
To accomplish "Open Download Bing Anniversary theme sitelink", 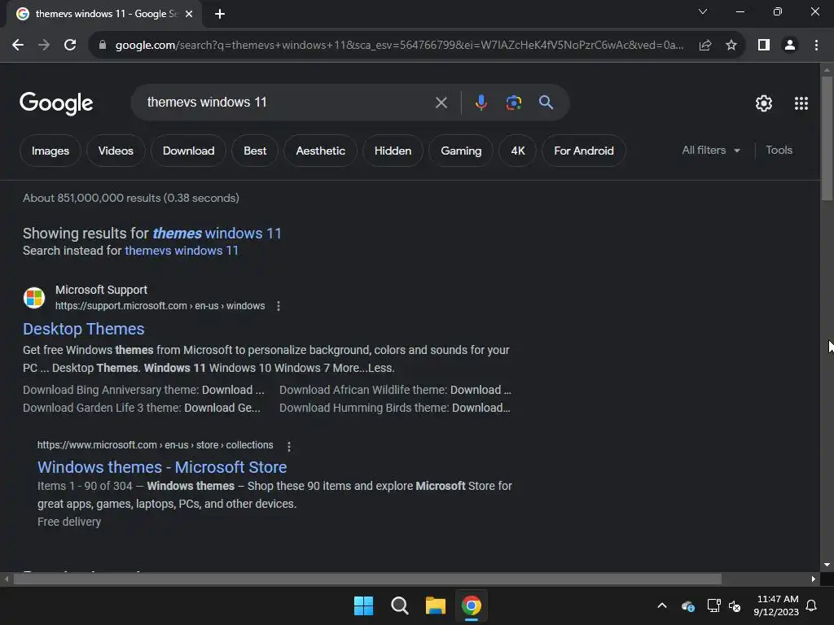I will pyautogui.click(x=143, y=390).
